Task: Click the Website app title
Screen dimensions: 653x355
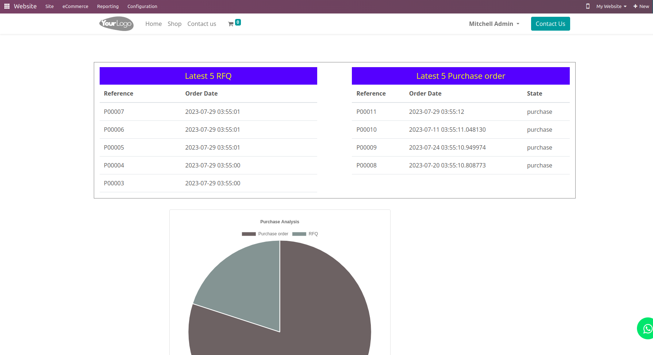Action: pyautogui.click(x=25, y=6)
